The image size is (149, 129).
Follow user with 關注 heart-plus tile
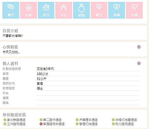tap(99, 10)
